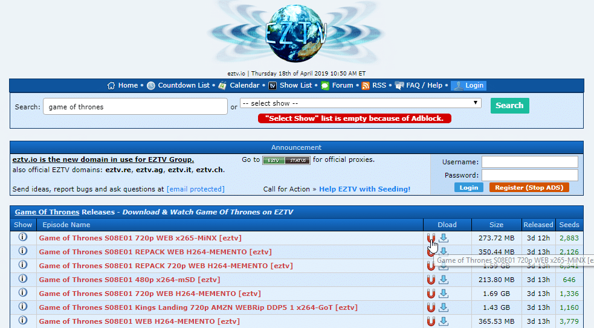
Task: Open info icon for Kings Landing 720p row
Action: [23, 306]
